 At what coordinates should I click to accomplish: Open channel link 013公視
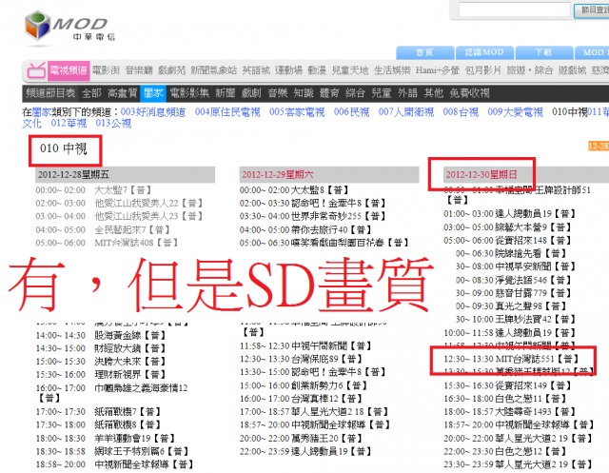click(113, 124)
